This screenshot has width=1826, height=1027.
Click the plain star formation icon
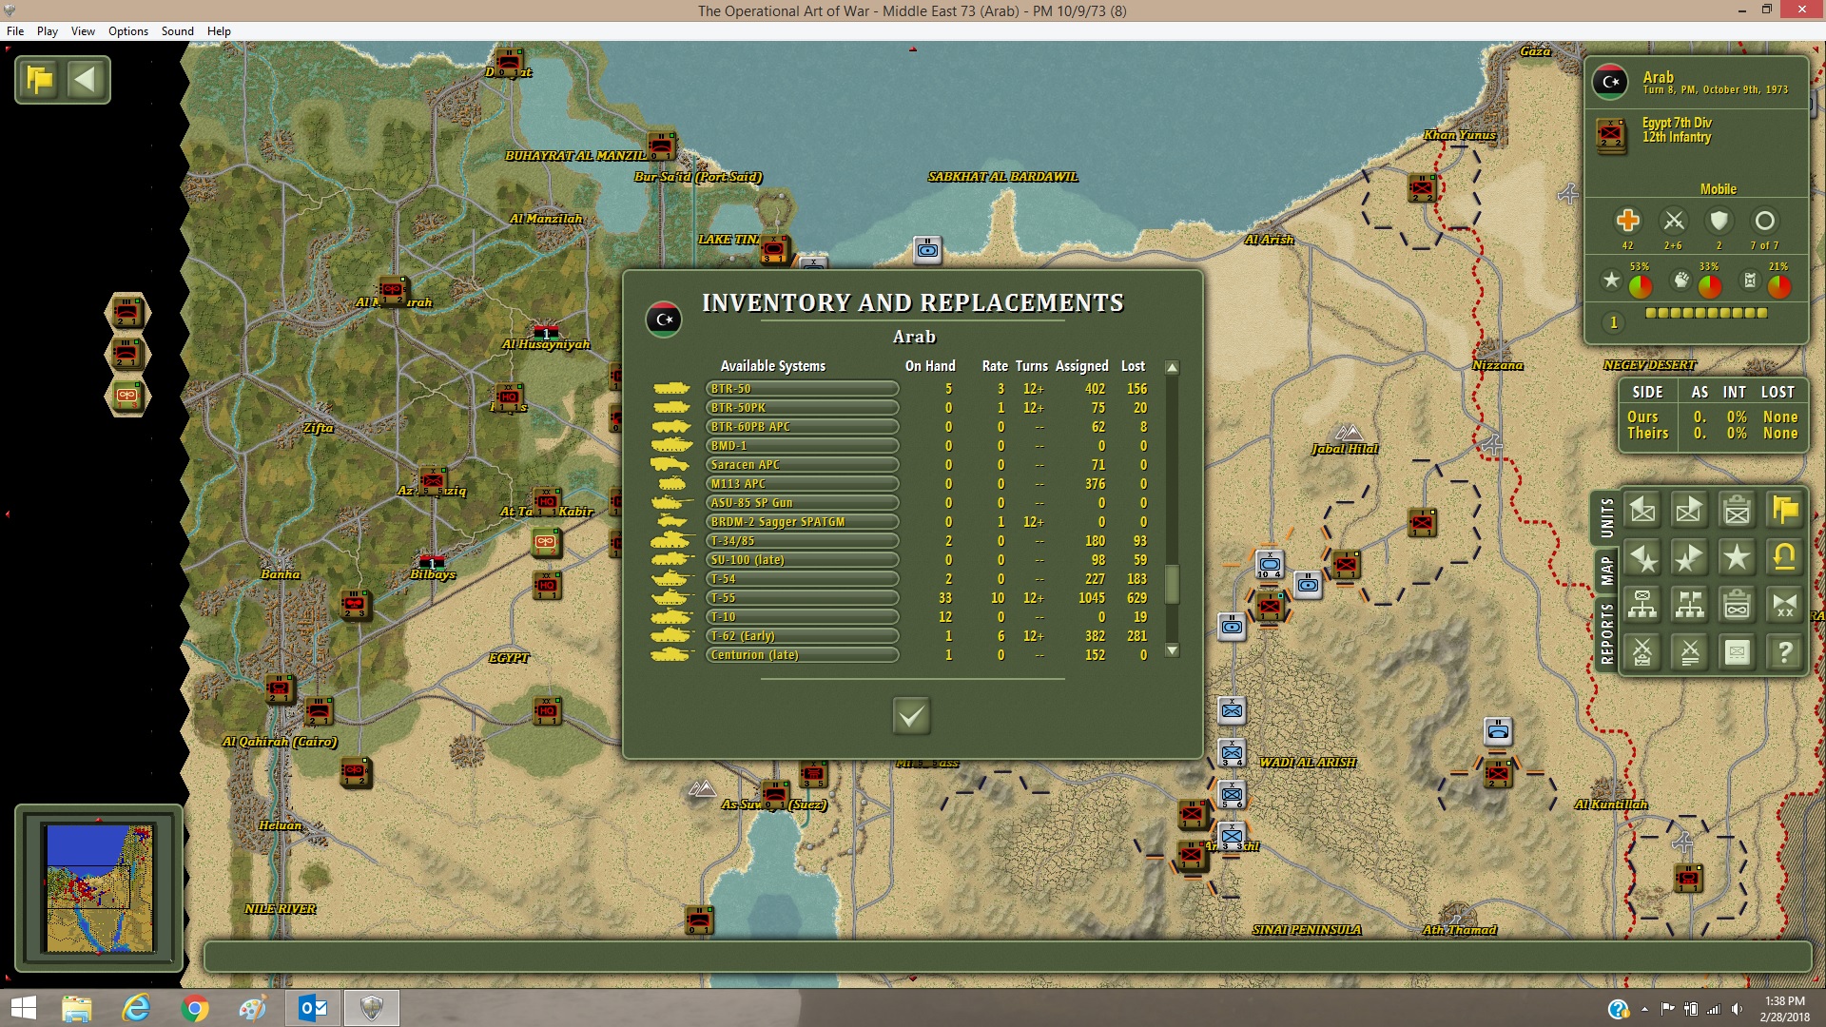pos(1737,558)
